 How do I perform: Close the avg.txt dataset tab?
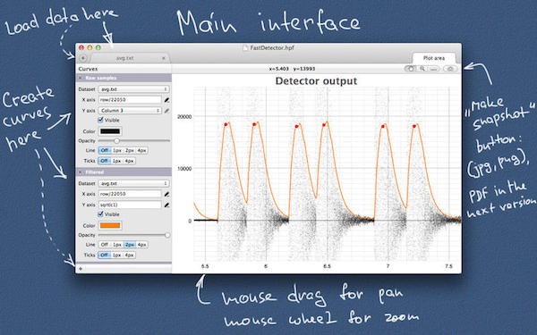click(164, 58)
